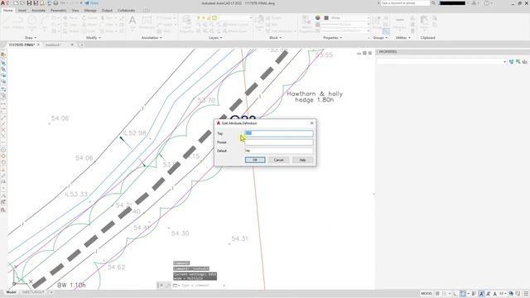Click the search magnifier icon
Viewport: 530px width, 298px height.
point(433,3)
